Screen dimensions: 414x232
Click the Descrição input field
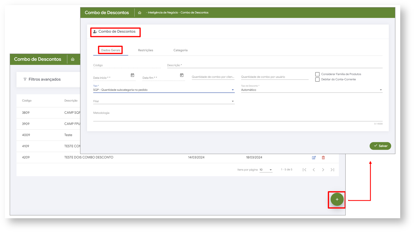pyautogui.click(x=274, y=65)
